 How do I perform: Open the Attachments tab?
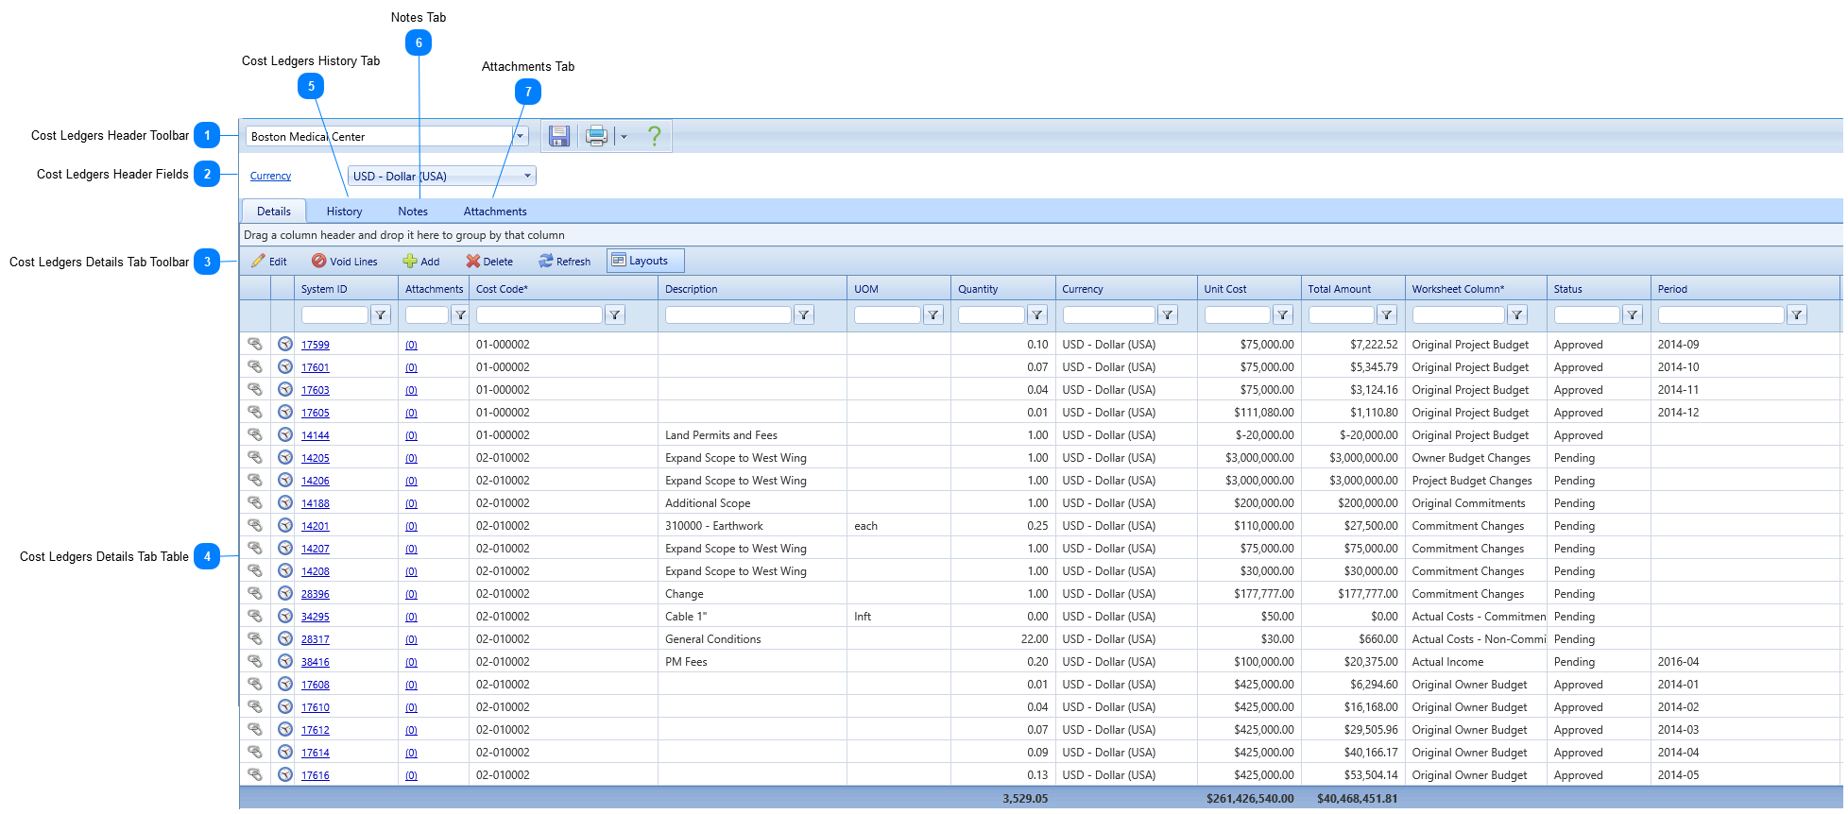click(495, 212)
